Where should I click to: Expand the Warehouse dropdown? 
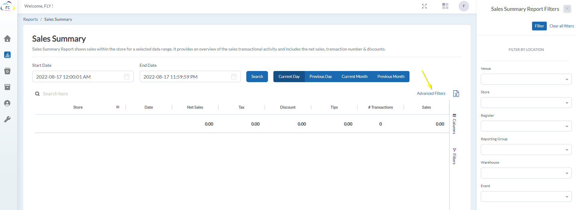click(526, 173)
